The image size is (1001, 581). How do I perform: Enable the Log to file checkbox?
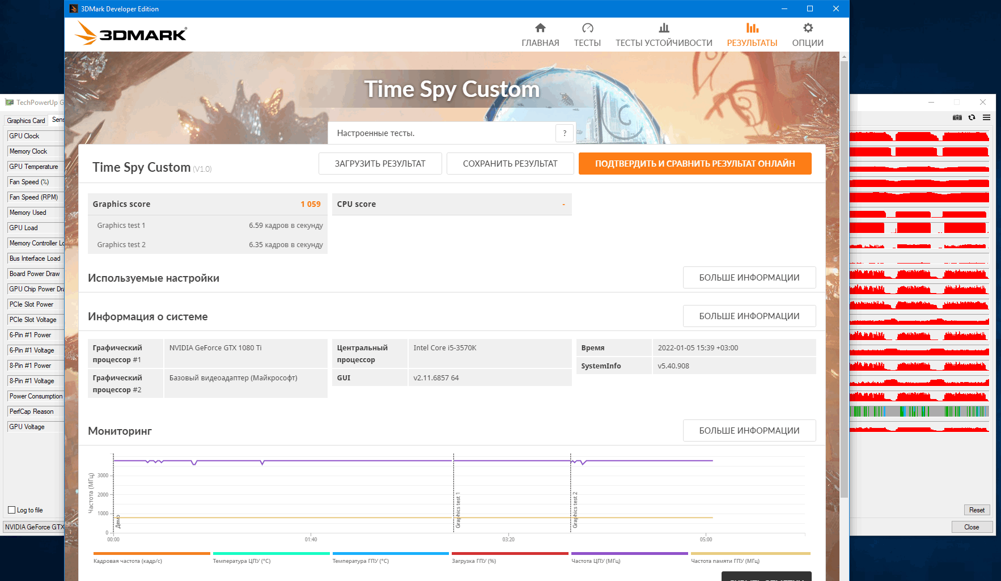pos(12,510)
